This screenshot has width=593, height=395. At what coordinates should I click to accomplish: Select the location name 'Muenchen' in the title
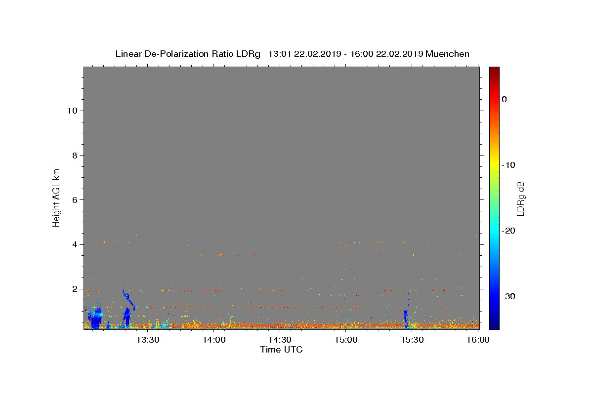click(x=447, y=54)
